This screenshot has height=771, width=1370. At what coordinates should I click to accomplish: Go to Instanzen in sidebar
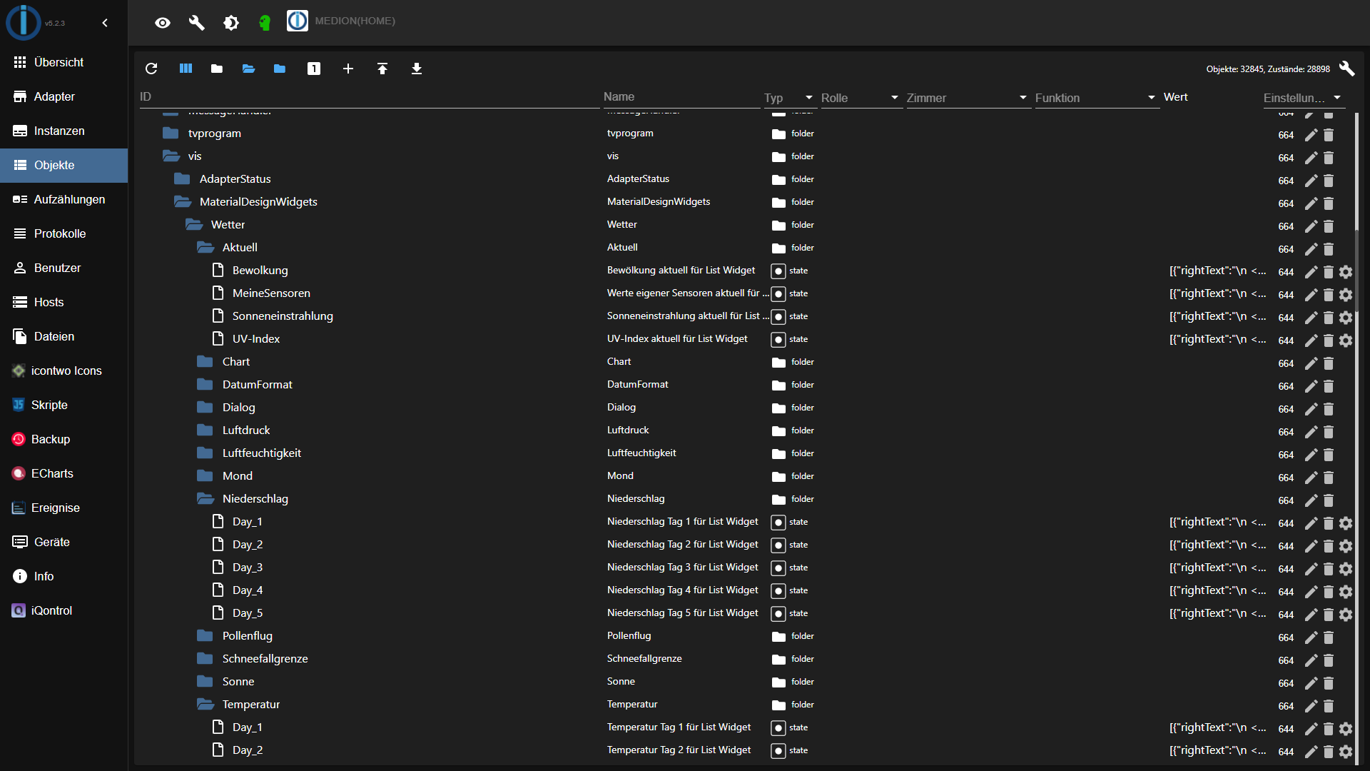[64, 131]
